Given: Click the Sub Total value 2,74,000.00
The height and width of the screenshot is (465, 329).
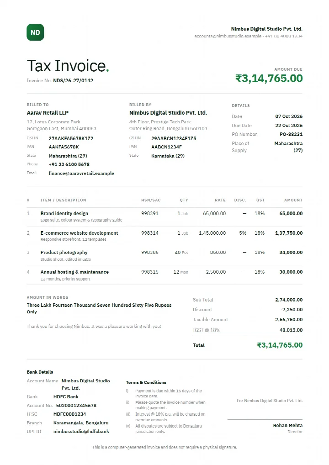Looking at the screenshot, I should point(289,300).
